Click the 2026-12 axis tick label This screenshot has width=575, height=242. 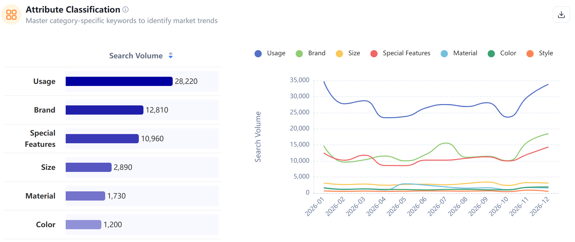coord(539,207)
